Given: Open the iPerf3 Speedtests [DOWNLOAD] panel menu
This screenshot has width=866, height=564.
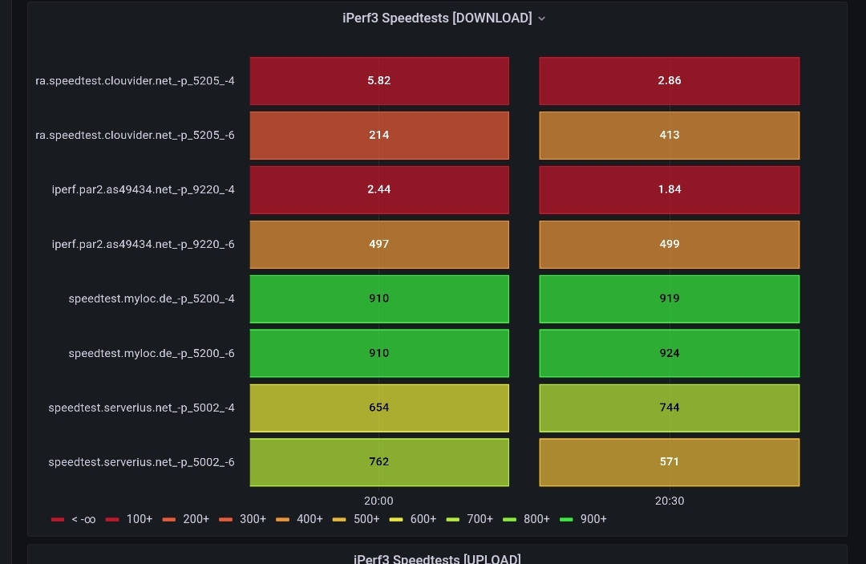Looking at the screenshot, I should pyautogui.click(x=542, y=18).
